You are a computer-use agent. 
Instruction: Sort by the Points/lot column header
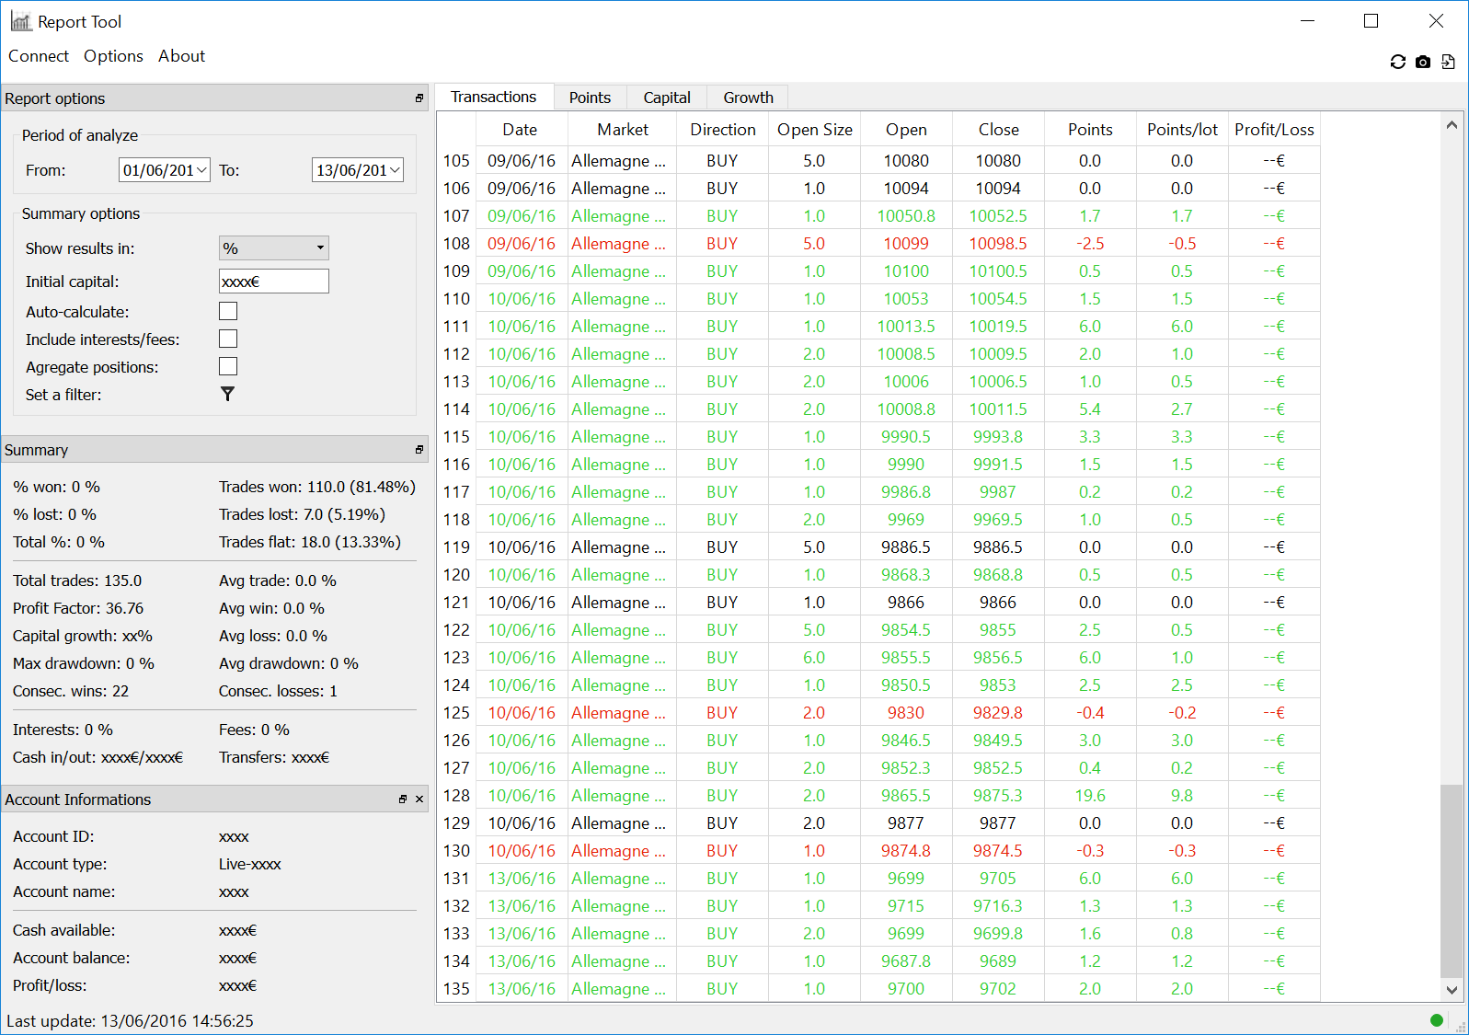pos(1182,130)
